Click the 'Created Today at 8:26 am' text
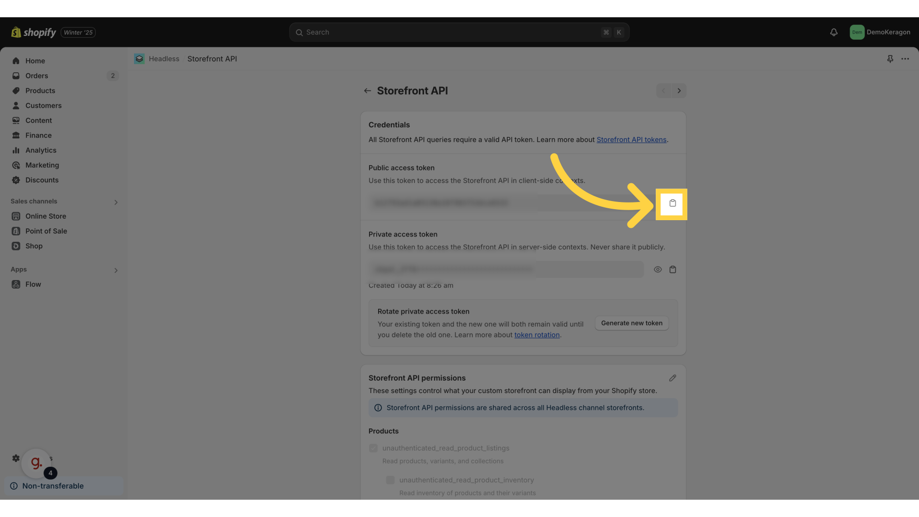This screenshot has width=919, height=517. [x=411, y=285]
